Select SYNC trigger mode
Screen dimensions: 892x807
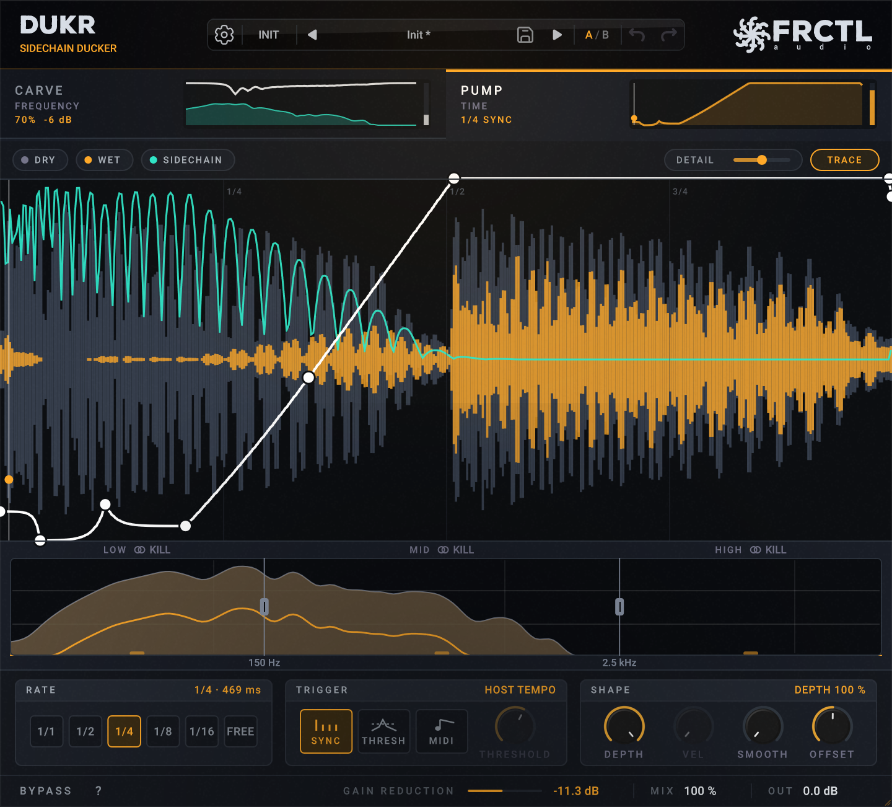pyautogui.click(x=326, y=731)
